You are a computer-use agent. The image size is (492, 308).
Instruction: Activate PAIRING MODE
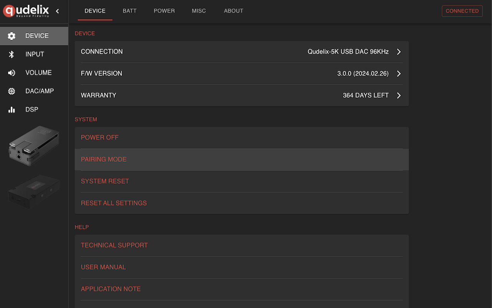point(103,159)
